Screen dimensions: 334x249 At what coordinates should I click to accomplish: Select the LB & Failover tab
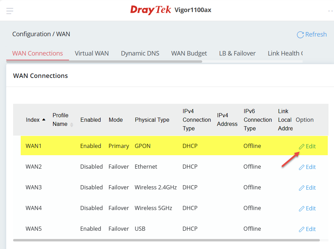pos(237,53)
